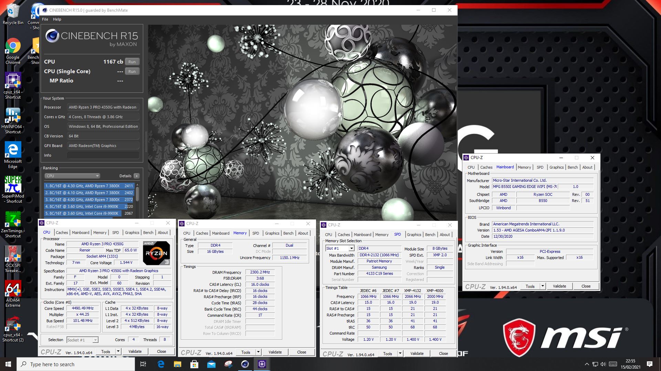Screen dimensions: 661x371
Task: Open the Mail app on the taskbar
Action: pos(211,364)
